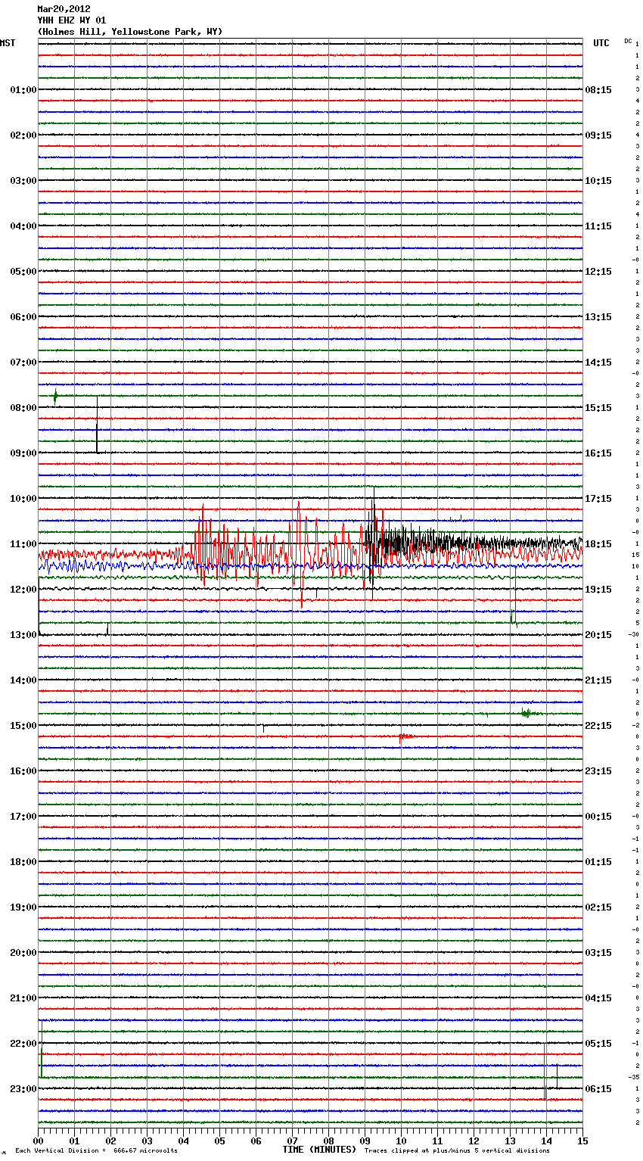Select the 15:00 MST row label

click(x=23, y=726)
